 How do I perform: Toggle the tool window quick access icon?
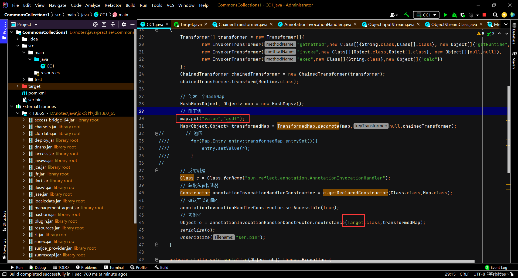pyautogui.click(x=4, y=274)
